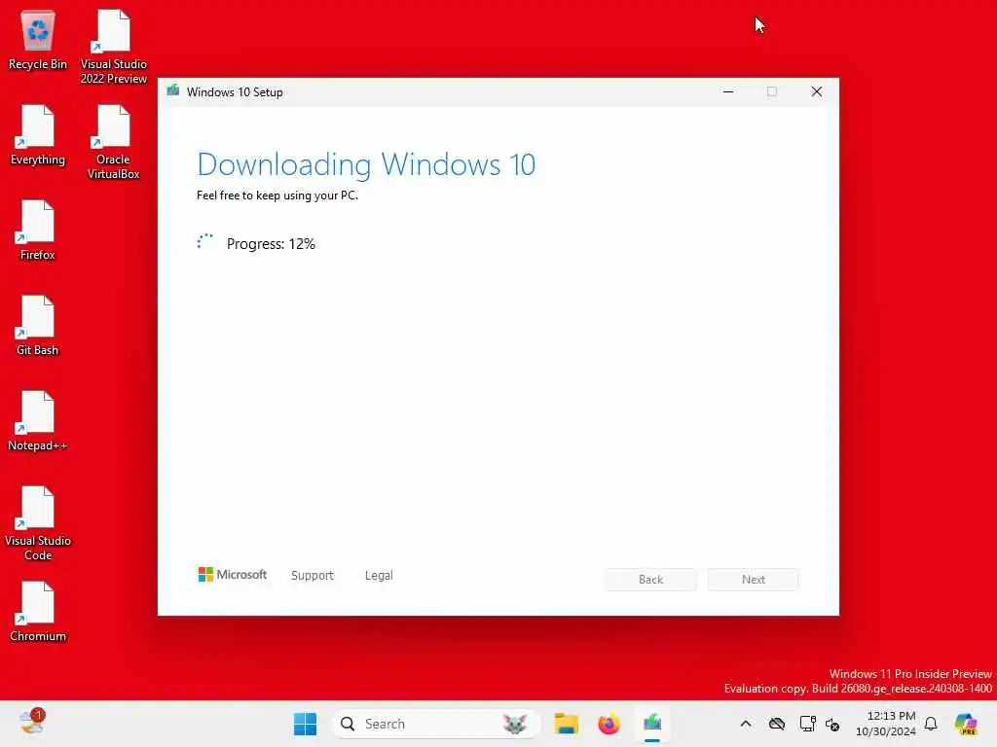The height and width of the screenshot is (747, 997).
Task: Click the Microsoft logo in setup footer
Action: [x=232, y=575]
